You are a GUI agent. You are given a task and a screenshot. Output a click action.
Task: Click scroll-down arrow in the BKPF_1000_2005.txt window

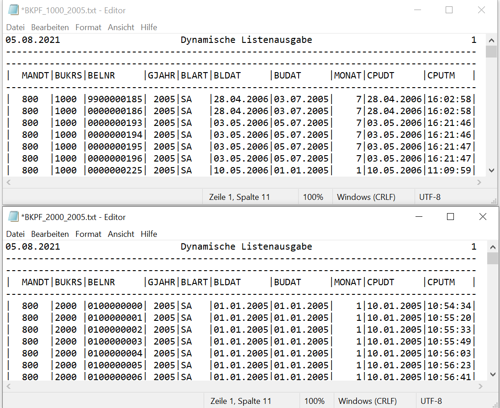491,170
